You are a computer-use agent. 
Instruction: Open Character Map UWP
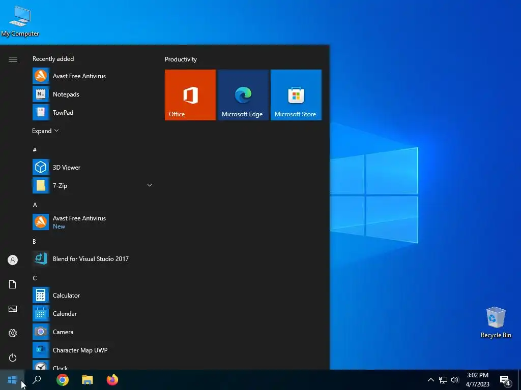tap(92, 350)
